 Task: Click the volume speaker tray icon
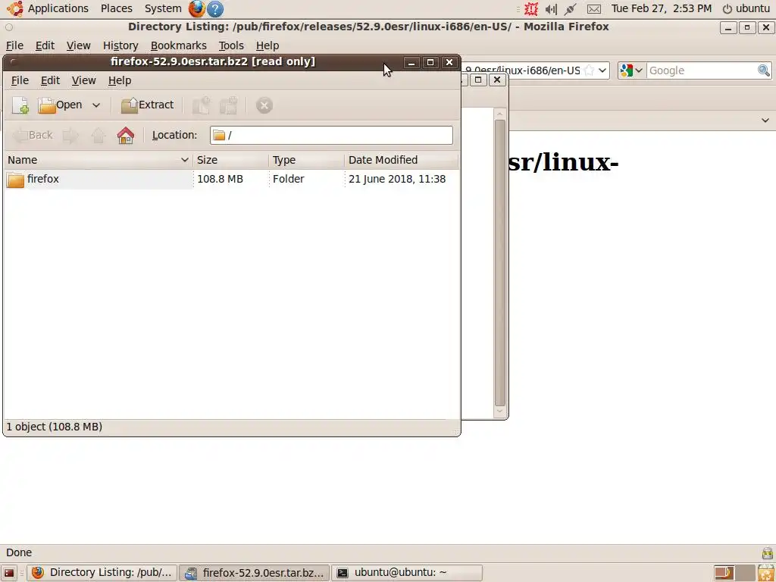pos(551,9)
